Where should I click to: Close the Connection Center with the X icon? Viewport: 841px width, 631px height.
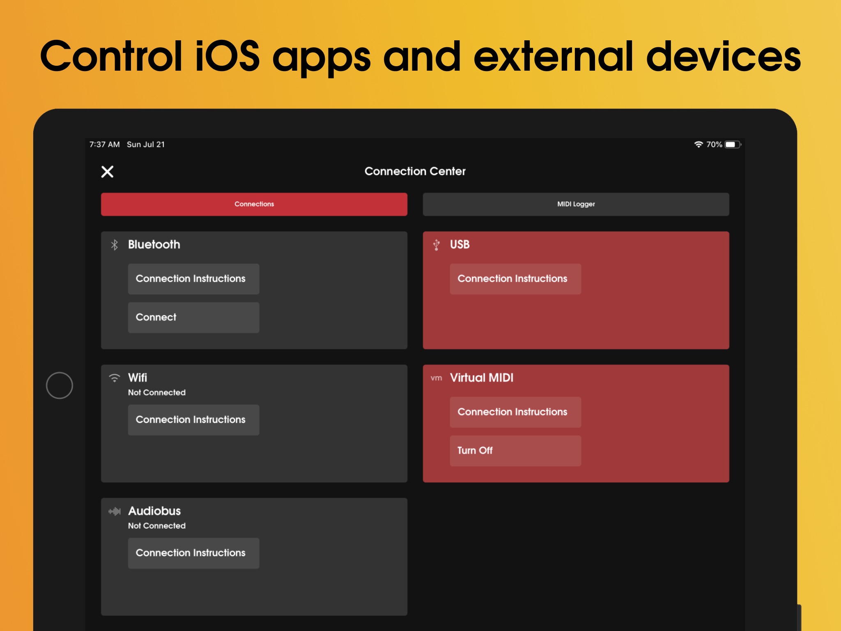click(x=107, y=172)
